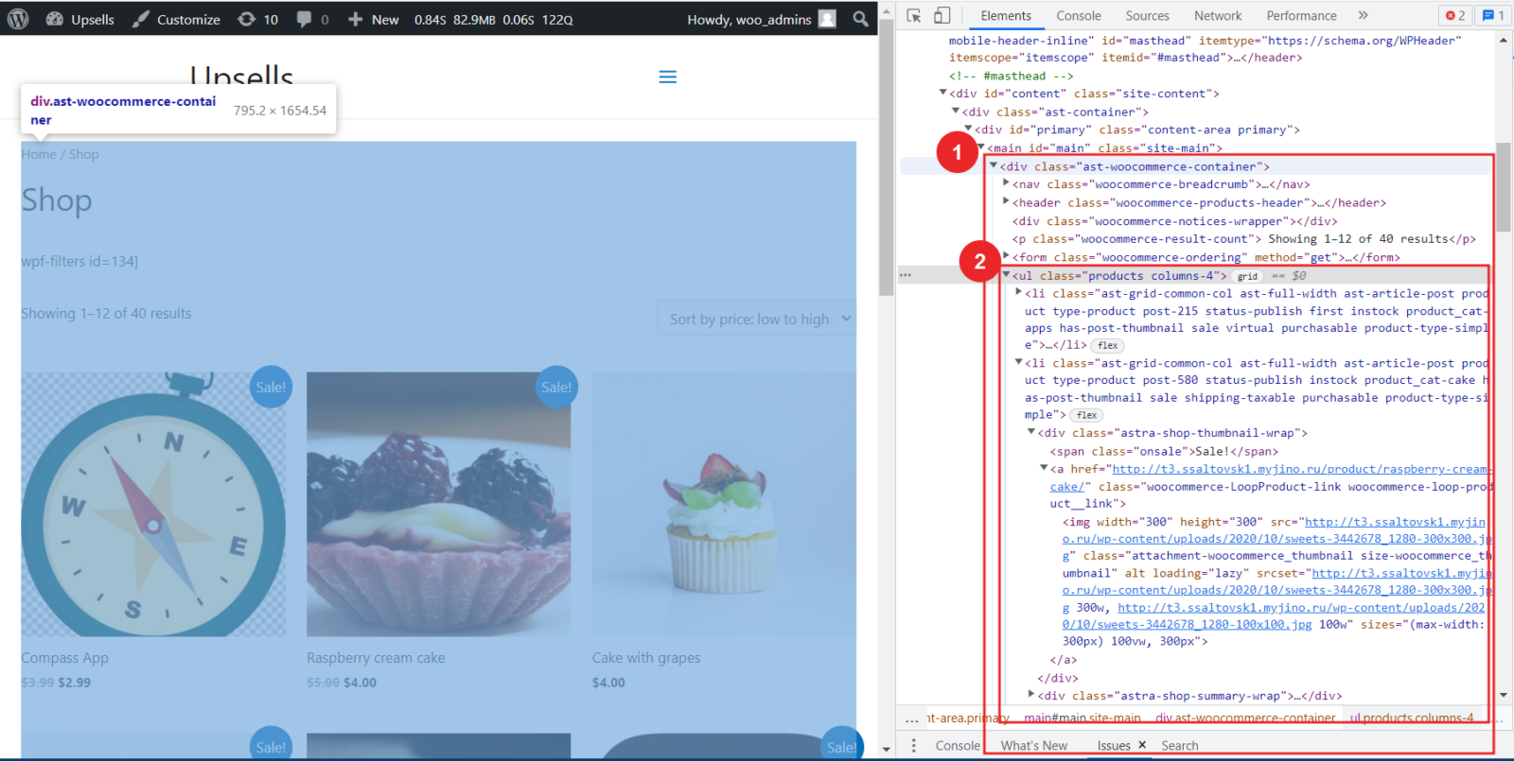The width and height of the screenshot is (1514, 761).
Task: Collapse the div#content node
Action: pyautogui.click(x=942, y=93)
